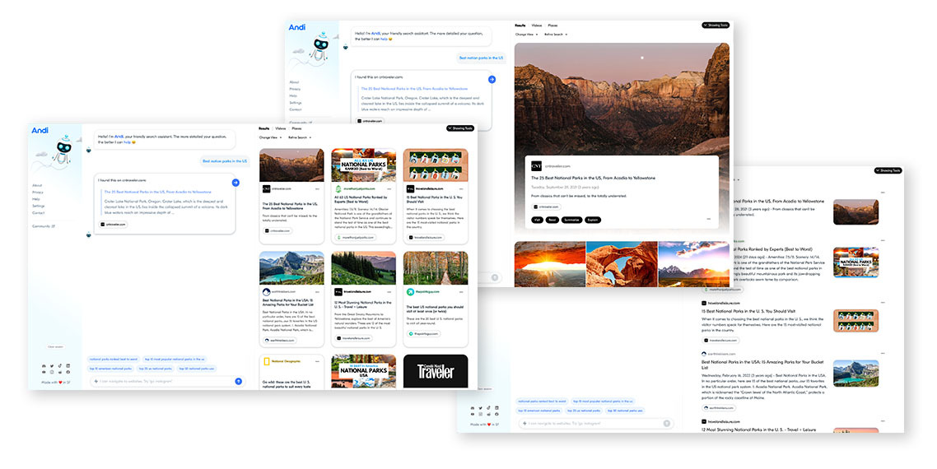
Task: Click the grey send button in the list-view window's search box
Action: [667, 423]
